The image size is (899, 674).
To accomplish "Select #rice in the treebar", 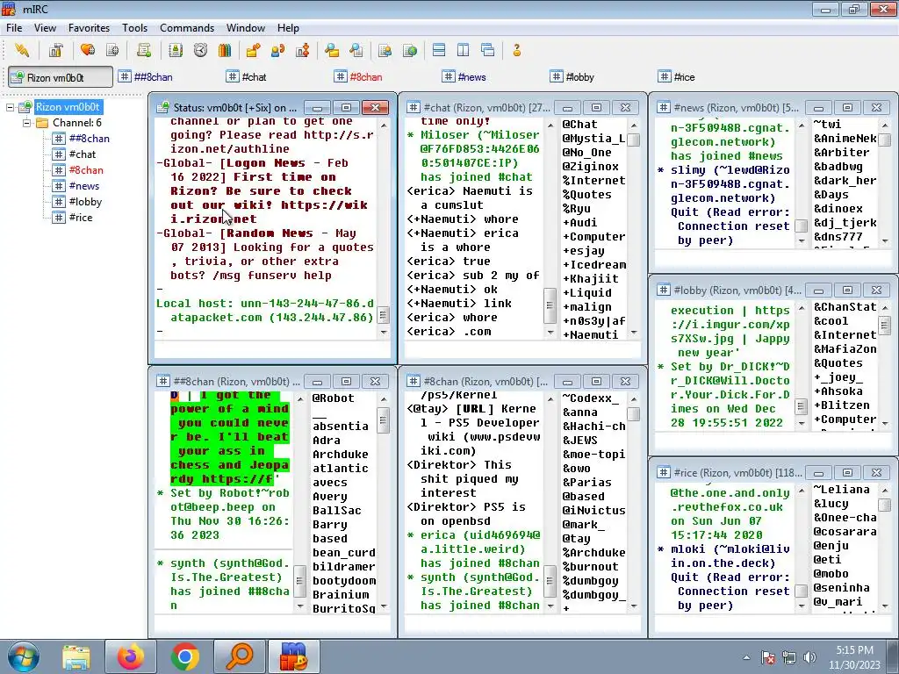I will [x=80, y=218].
